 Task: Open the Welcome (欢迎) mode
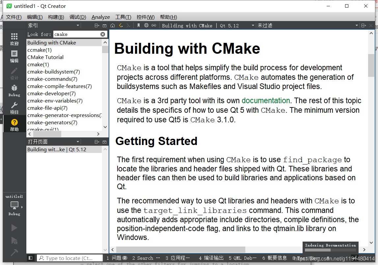tap(14, 39)
